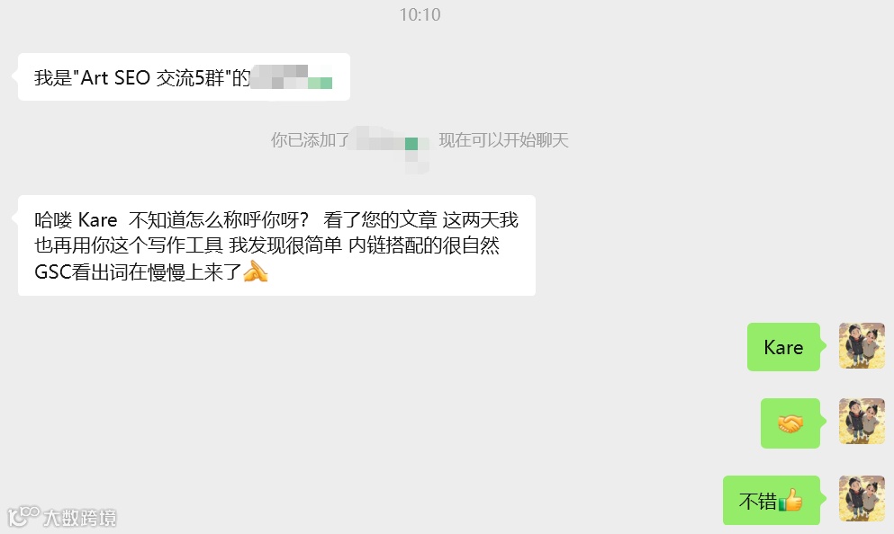Open the avatar beside the Kare message
Image resolution: width=894 pixels, height=534 pixels.
[x=862, y=345]
